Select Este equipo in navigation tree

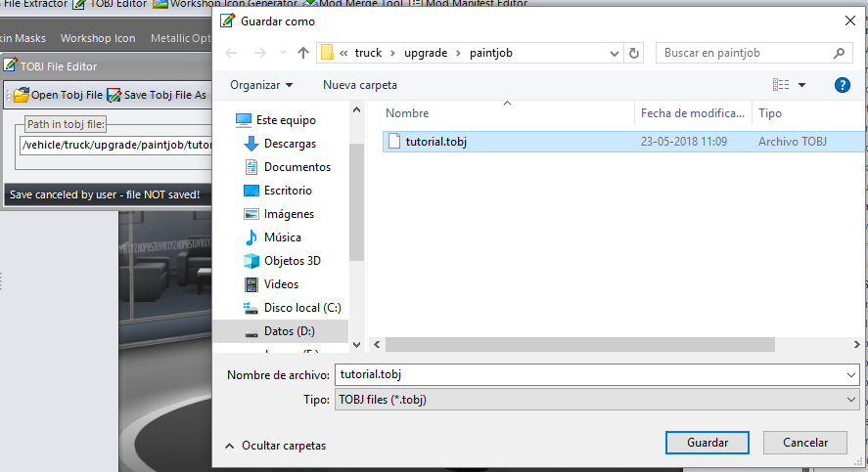point(286,120)
